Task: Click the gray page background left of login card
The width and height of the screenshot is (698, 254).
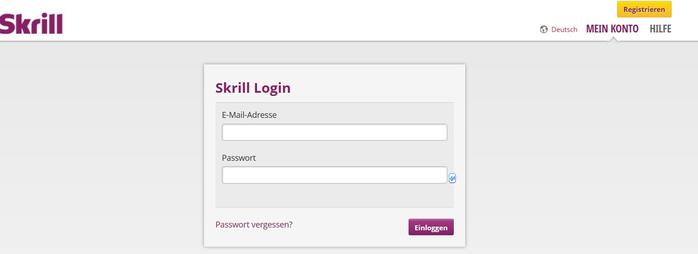Action: (100, 151)
